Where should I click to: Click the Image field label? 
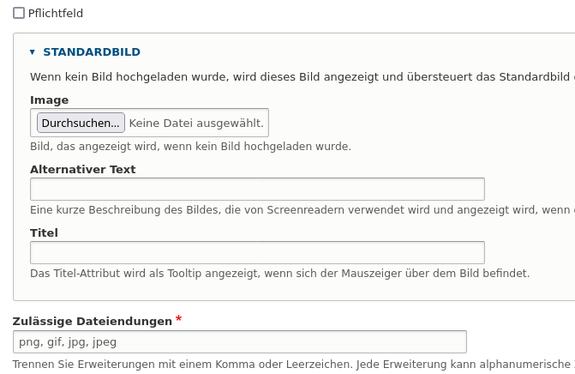tap(49, 100)
